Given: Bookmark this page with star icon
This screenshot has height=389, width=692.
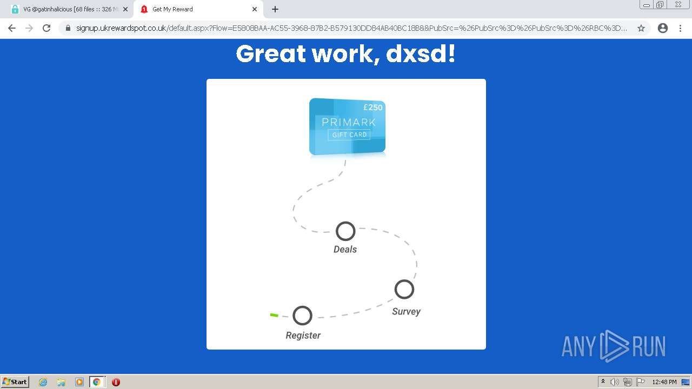Looking at the screenshot, I should pos(641,28).
